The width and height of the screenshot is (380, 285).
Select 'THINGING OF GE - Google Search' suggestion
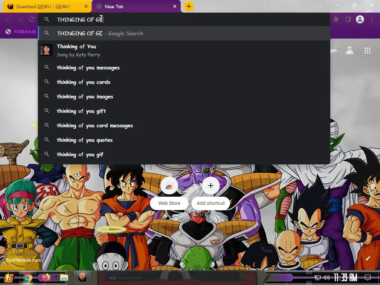[184, 33]
